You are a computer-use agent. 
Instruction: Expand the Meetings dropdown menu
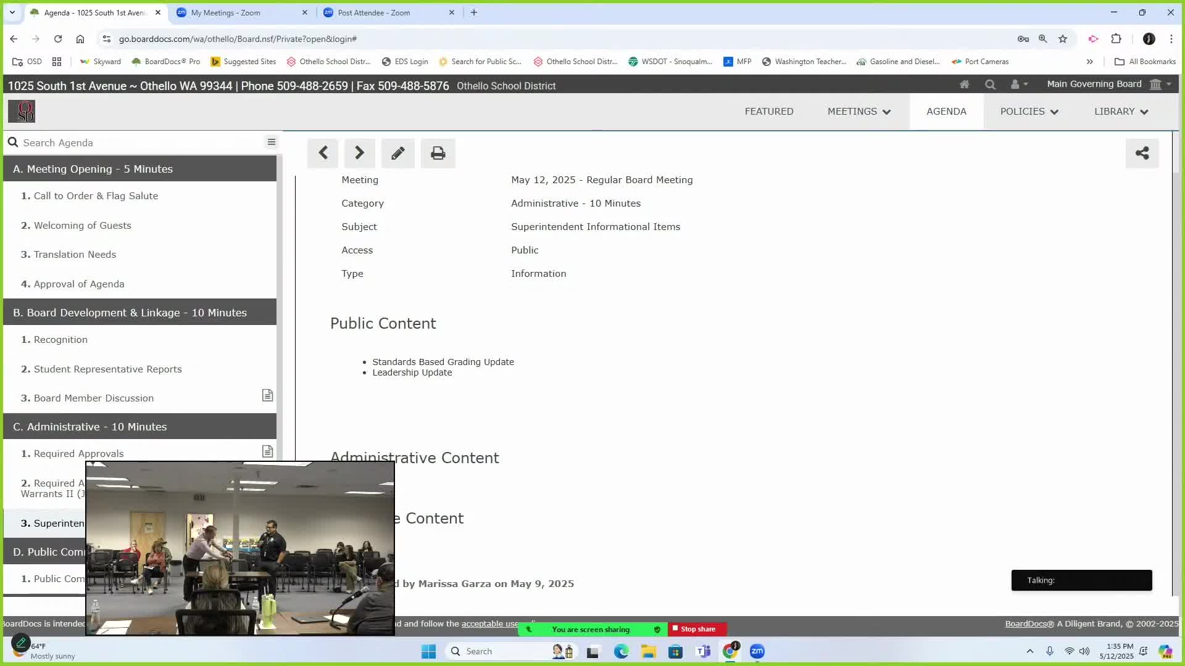point(859,112)
